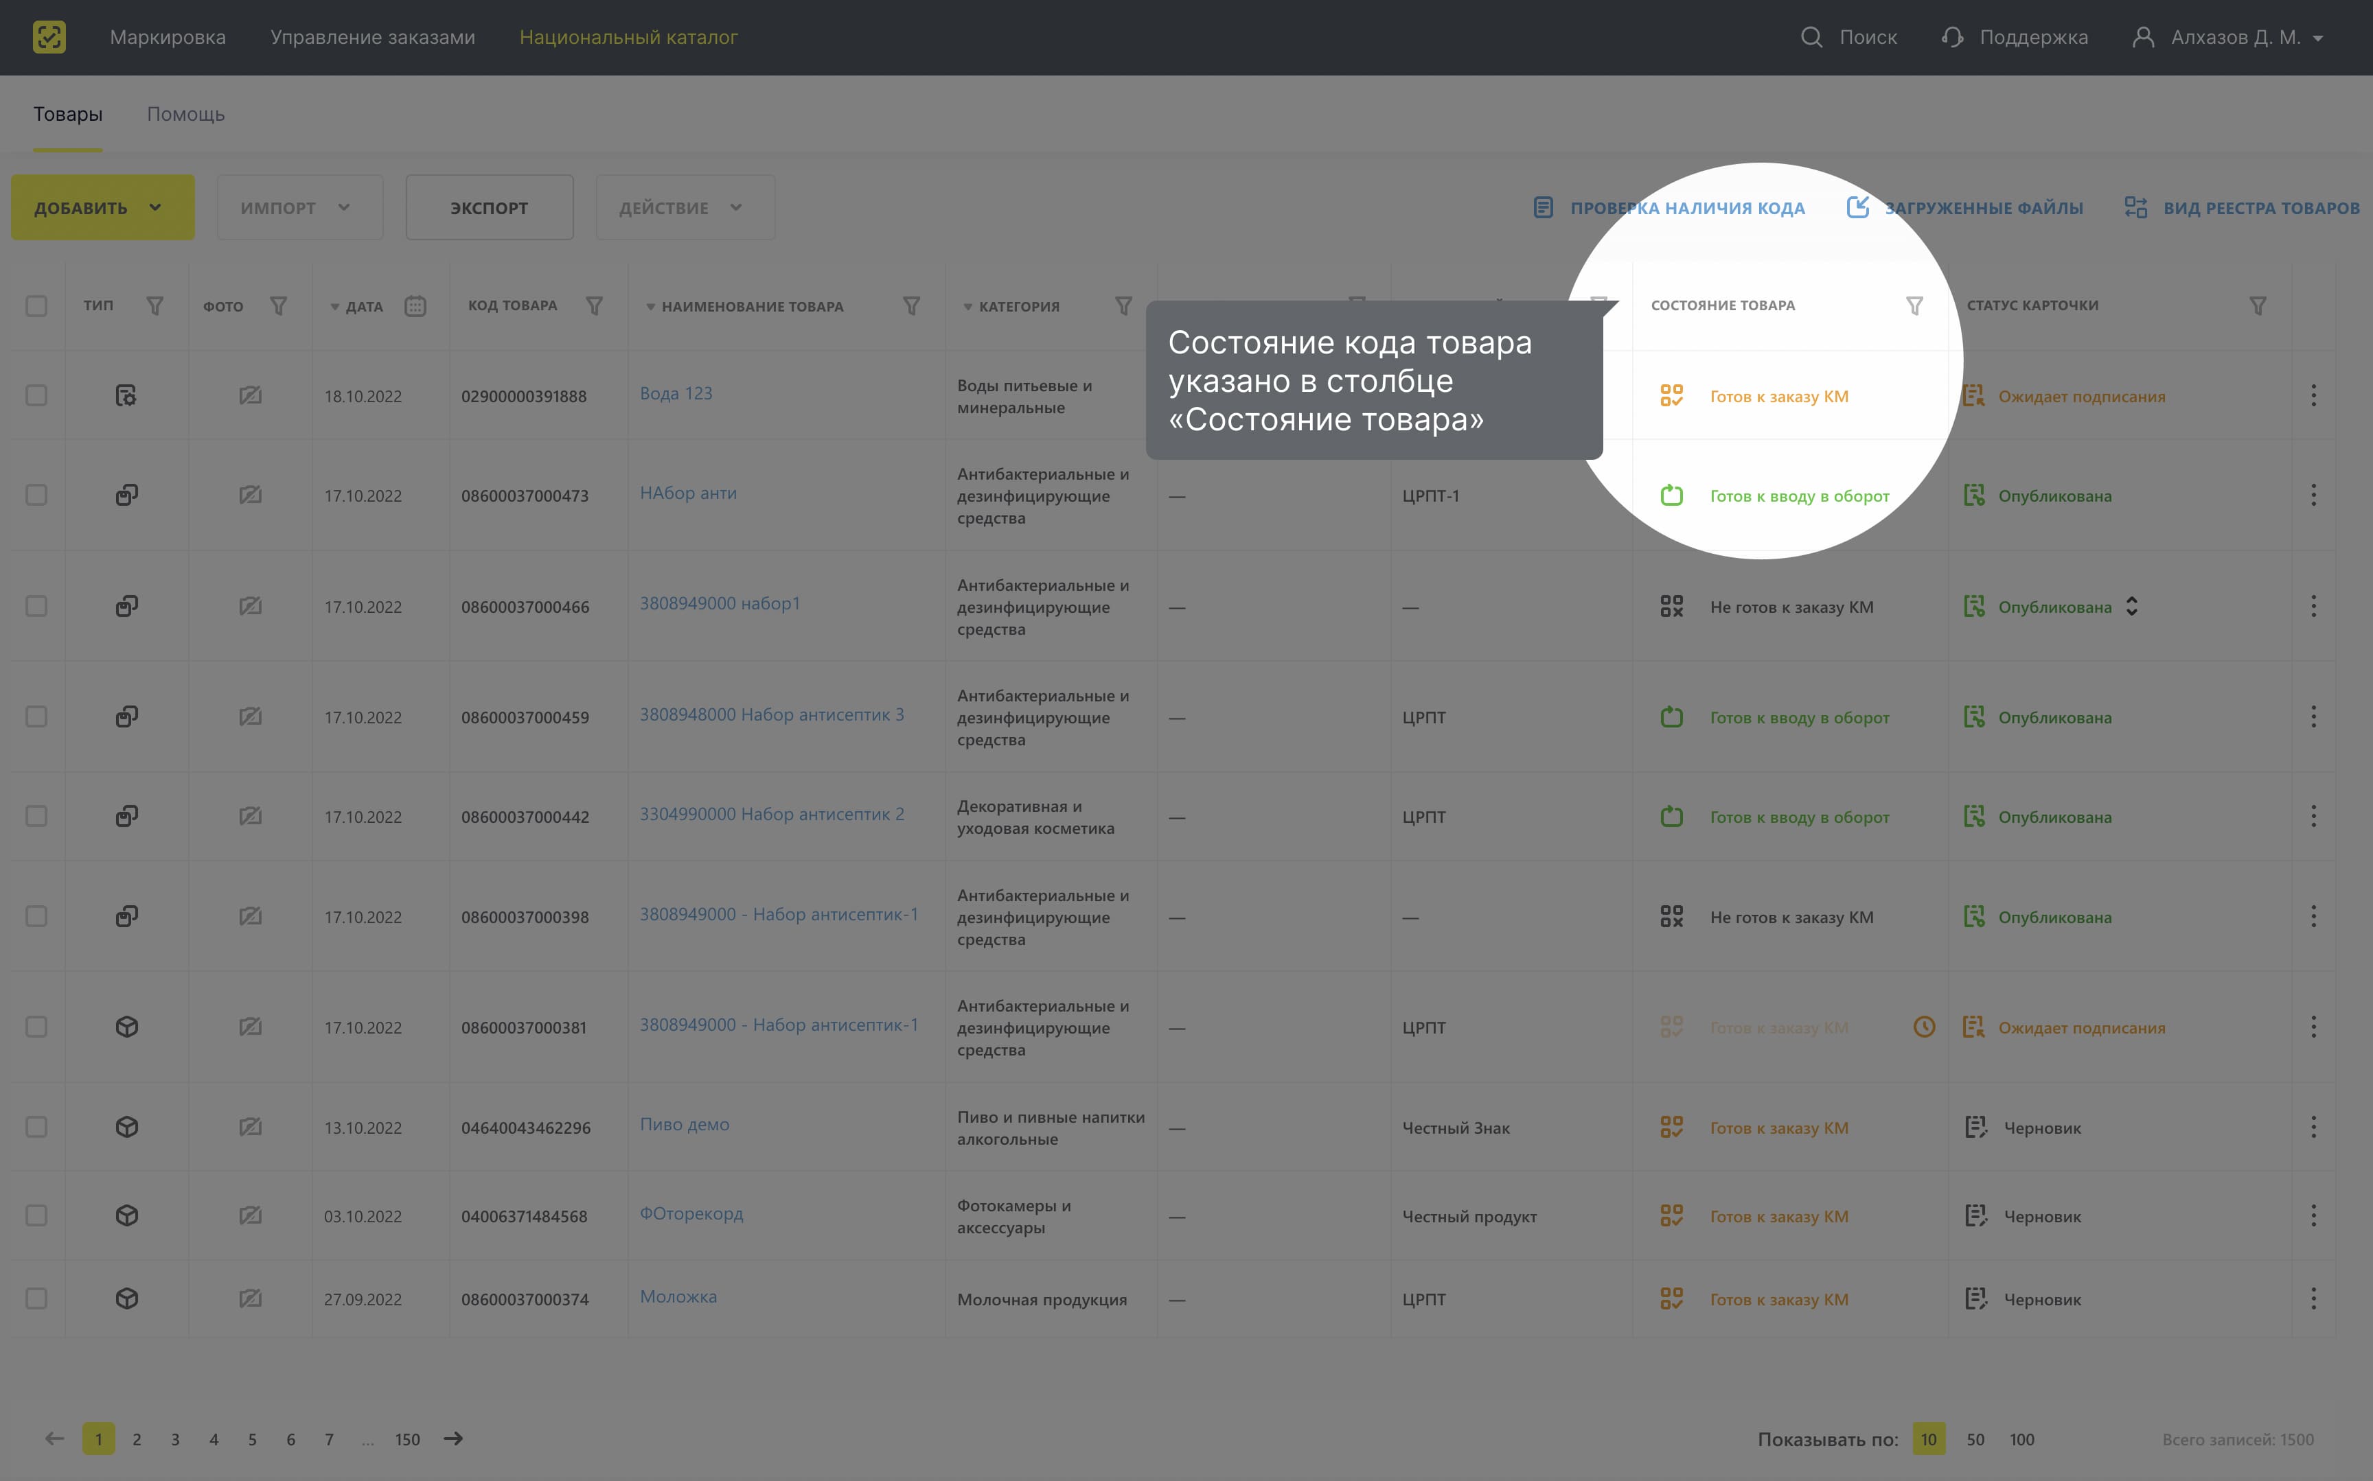This screenshot has width=2373, height=1481.
Task: Click the clock icon in row 08600037000381
Action: tap(1924, 1027)
